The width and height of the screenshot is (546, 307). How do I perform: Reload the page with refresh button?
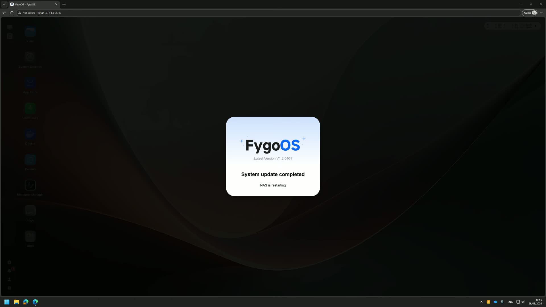click(x=12, y=13)
